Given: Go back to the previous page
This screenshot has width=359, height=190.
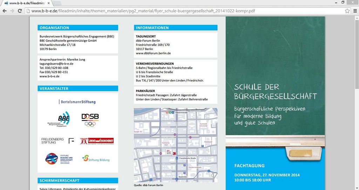Looking at the screenshot, I should click(5, 11).
